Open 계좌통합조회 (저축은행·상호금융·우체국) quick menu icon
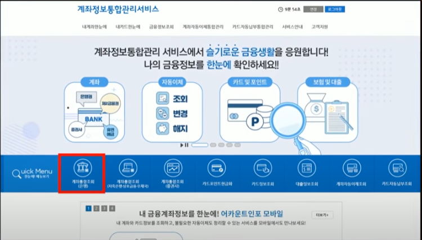This screenshot has height=240, width=422. tap(128, 168)
